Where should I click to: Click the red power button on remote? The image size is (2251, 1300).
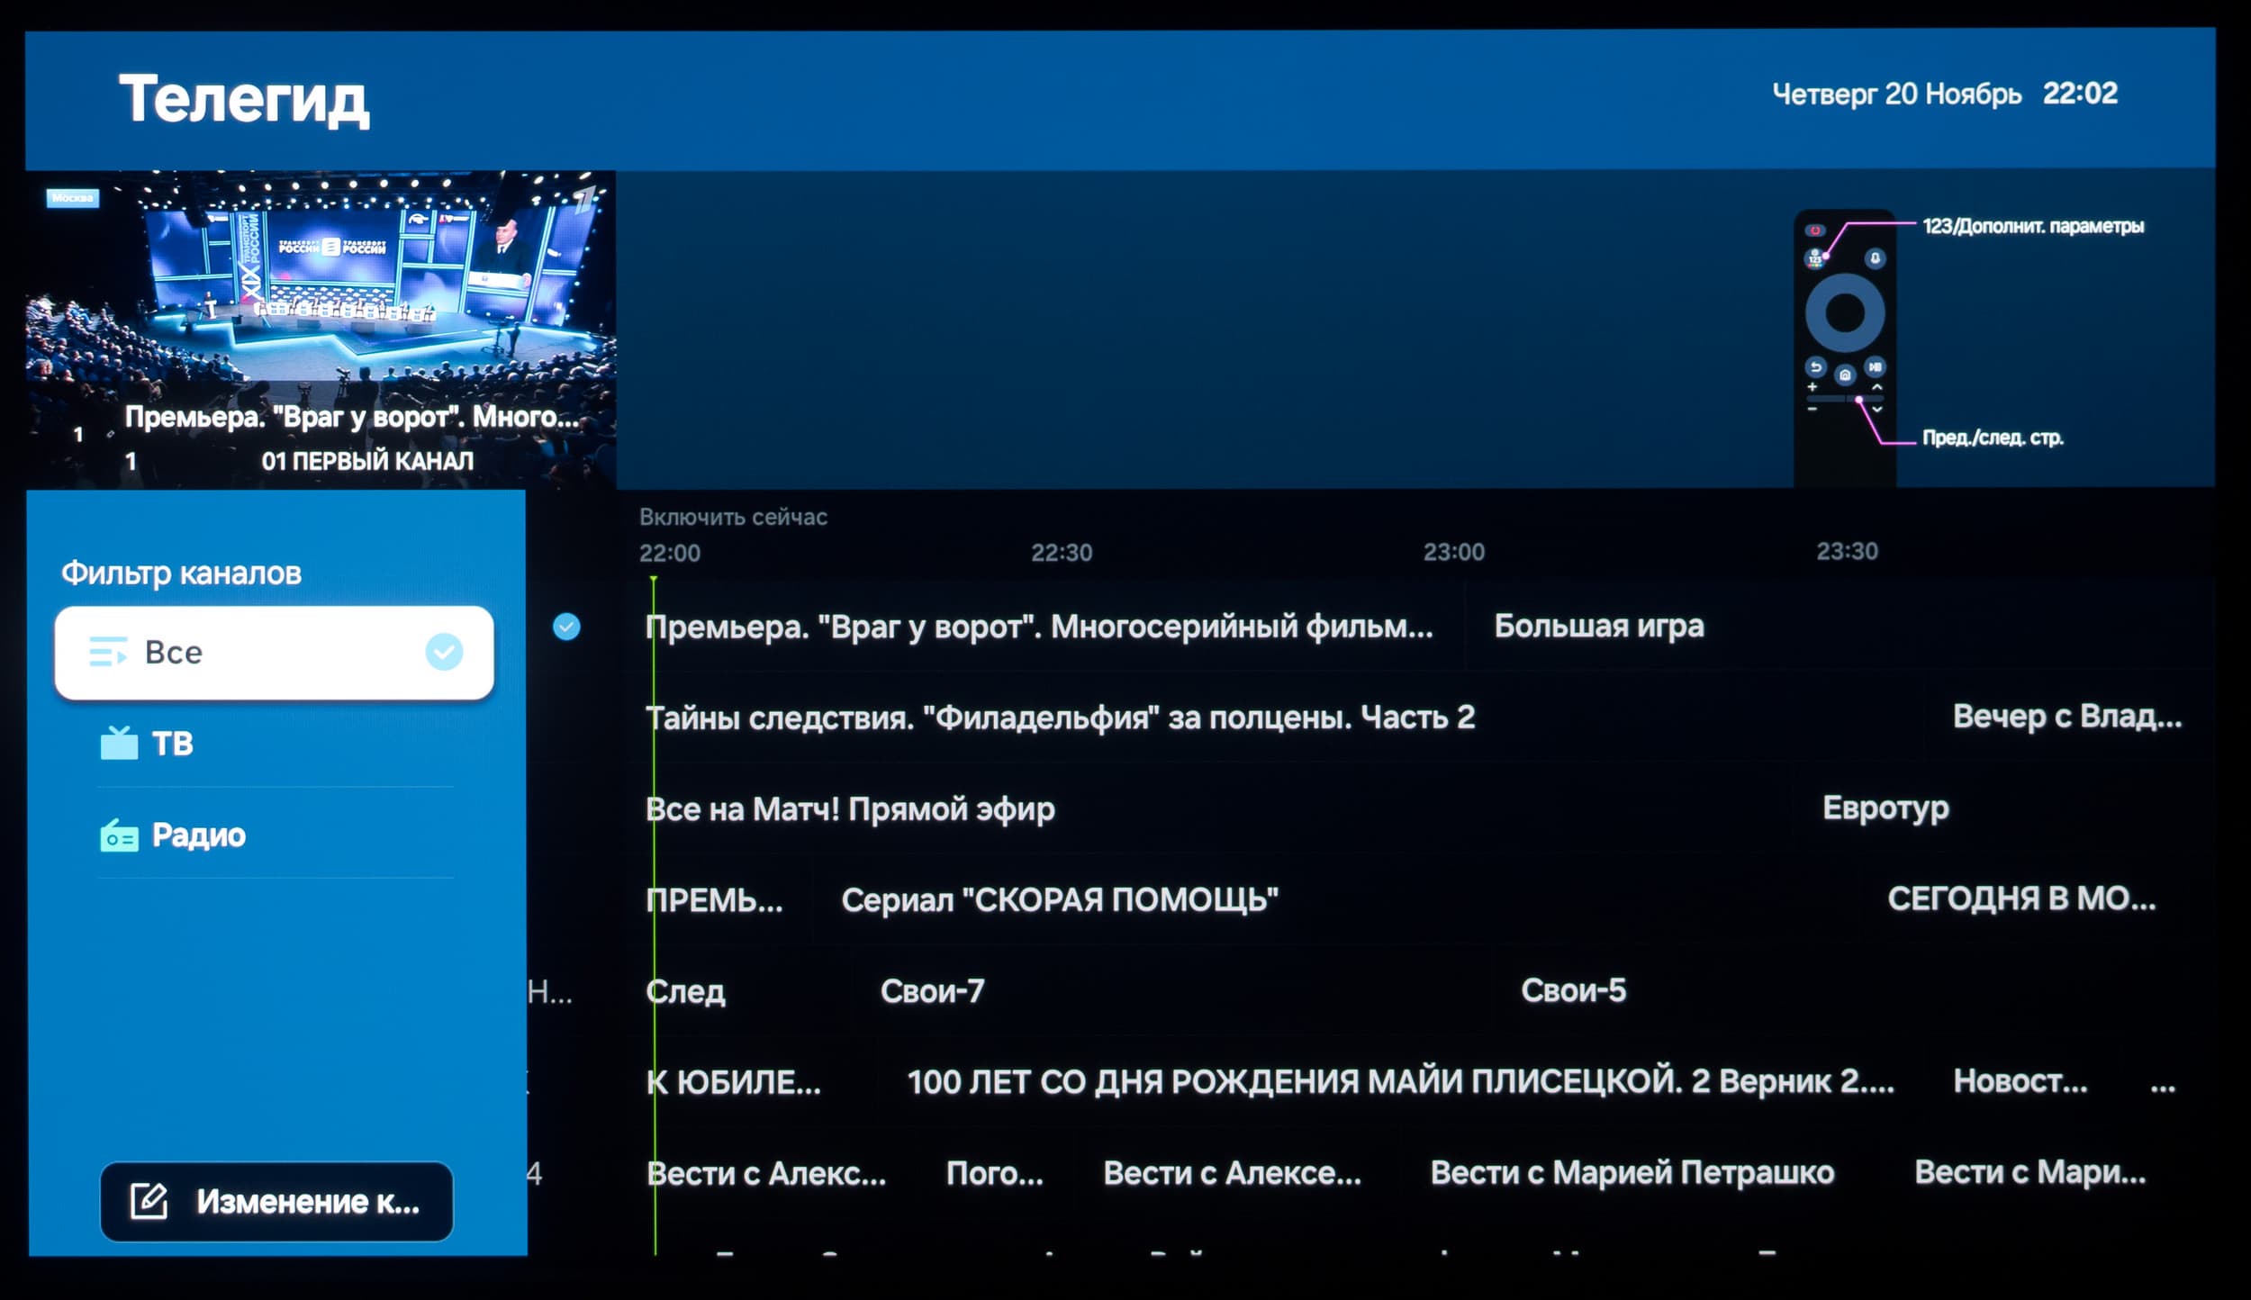tap(1815, 230)
